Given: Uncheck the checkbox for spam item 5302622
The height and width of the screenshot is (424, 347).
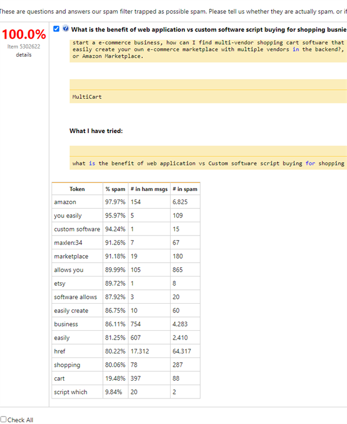Looking at the screenshot, I should click(x=56, y=29).
